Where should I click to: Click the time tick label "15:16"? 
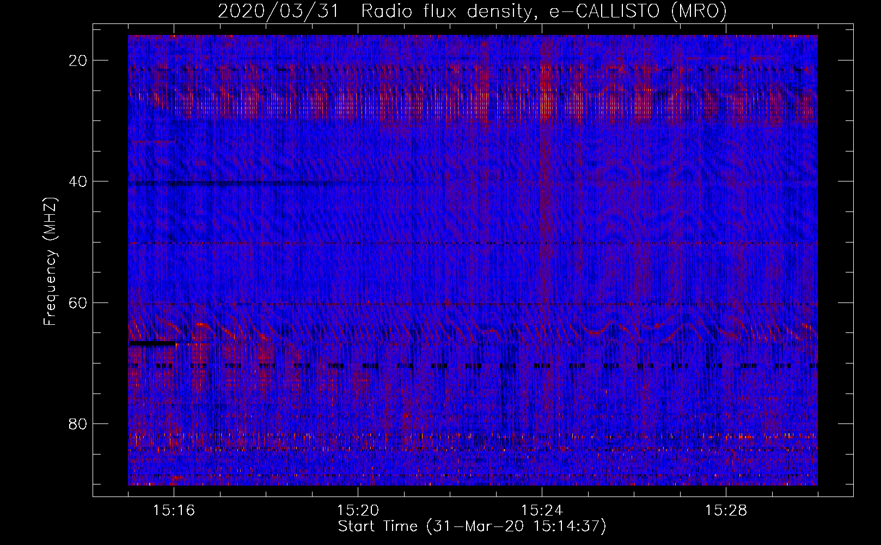pos(174,511)
